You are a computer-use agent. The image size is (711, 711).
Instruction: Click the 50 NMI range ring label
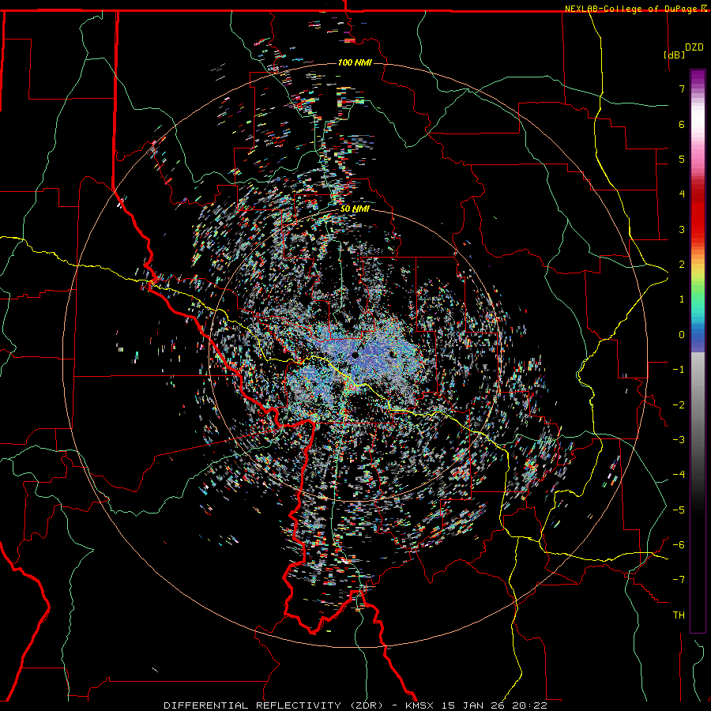pos(355,209)
